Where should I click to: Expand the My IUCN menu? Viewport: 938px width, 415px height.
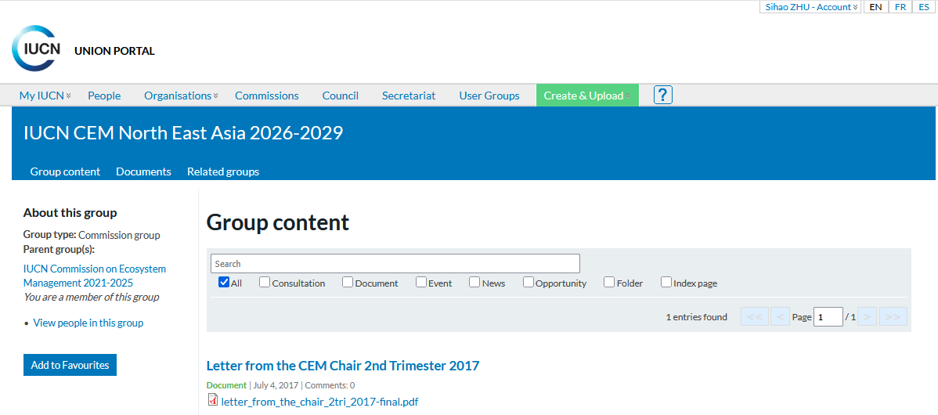click(45, 96)
